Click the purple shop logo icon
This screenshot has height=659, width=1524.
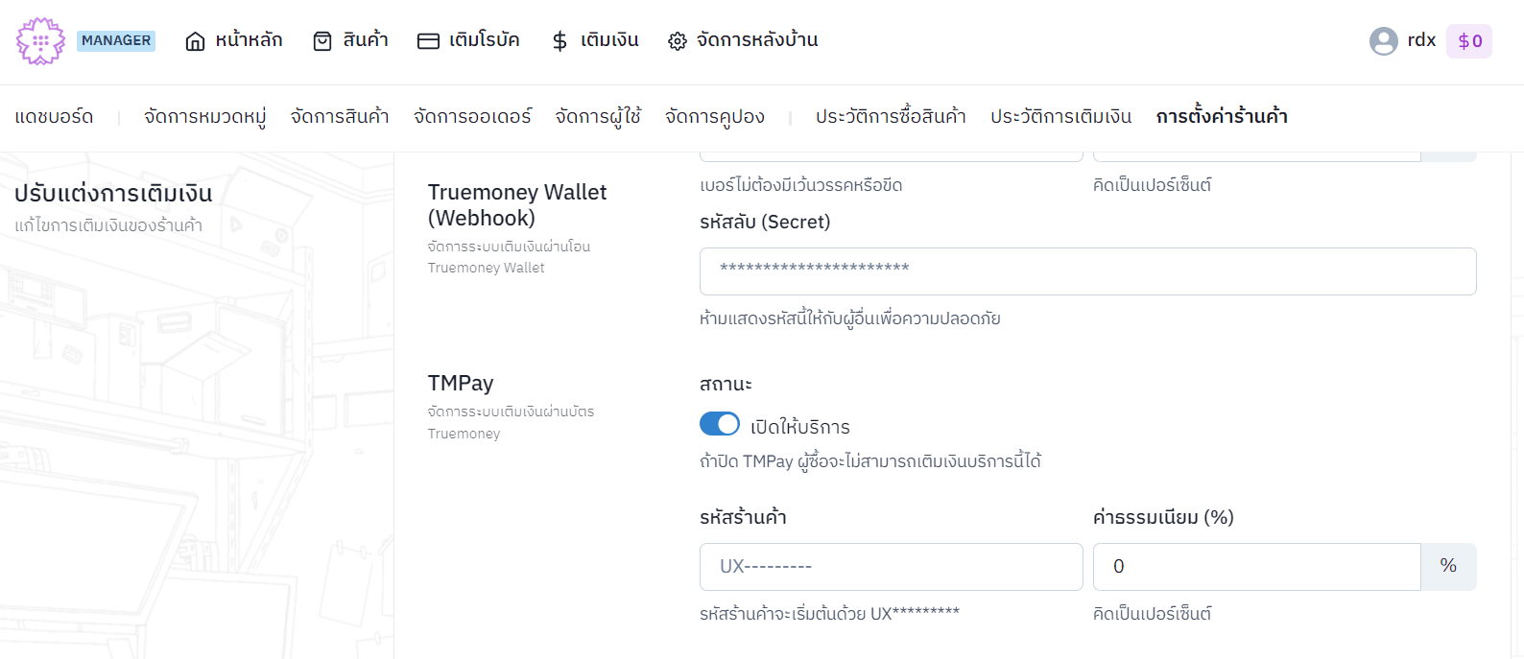pyautogui.click(x=40, y=41)
